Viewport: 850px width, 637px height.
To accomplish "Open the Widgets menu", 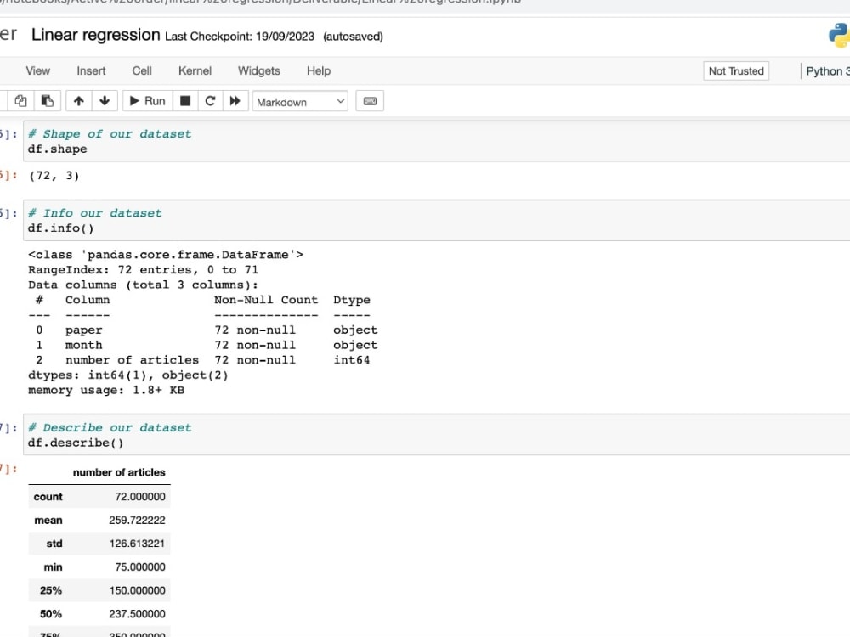I will [259, 71].
